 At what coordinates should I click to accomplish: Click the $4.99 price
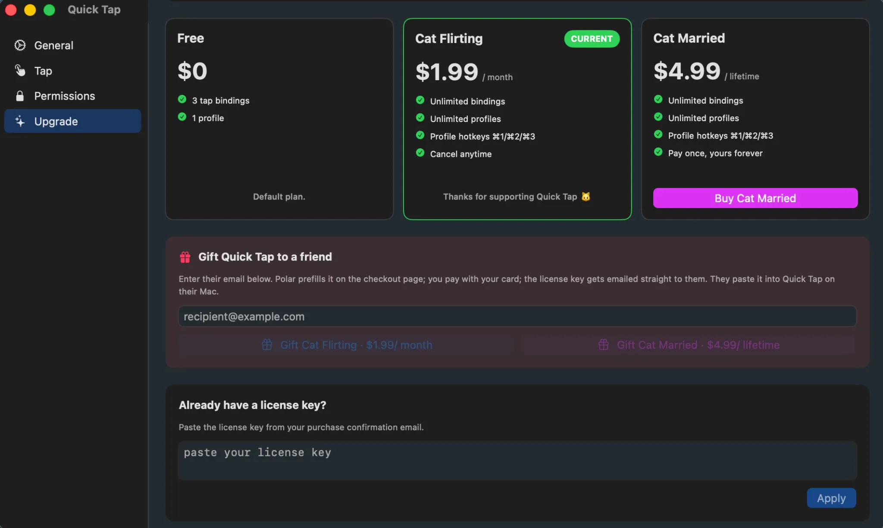point(687,71)
